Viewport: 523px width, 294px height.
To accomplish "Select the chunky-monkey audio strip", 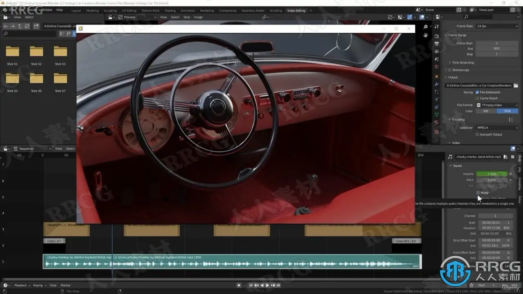I will (232, 262).
